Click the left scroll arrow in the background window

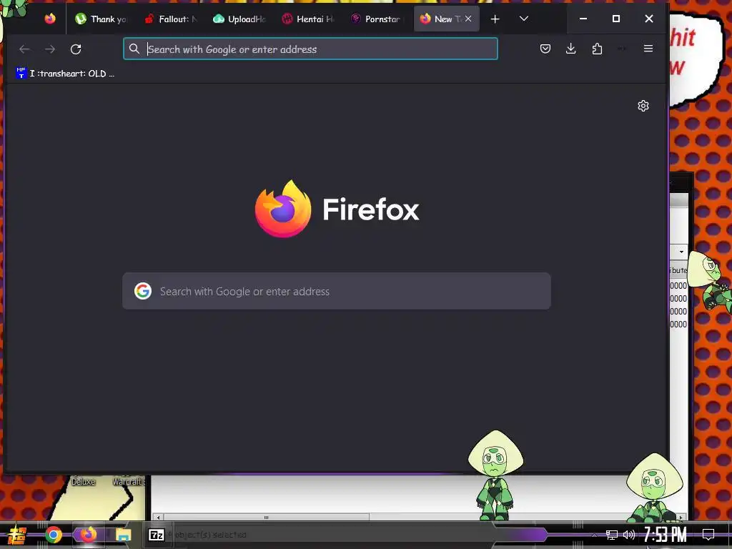click(x=158, y=518)
